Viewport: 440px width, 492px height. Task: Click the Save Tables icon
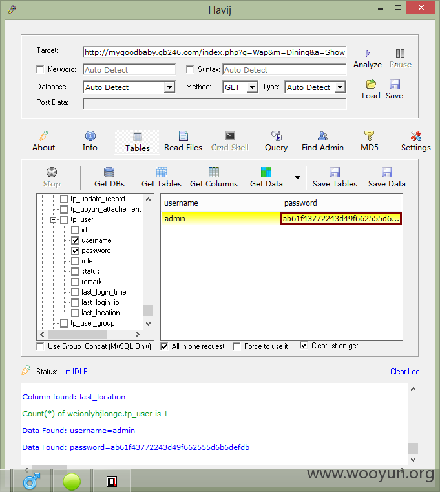pyautogui.click(x=335, y=172)
